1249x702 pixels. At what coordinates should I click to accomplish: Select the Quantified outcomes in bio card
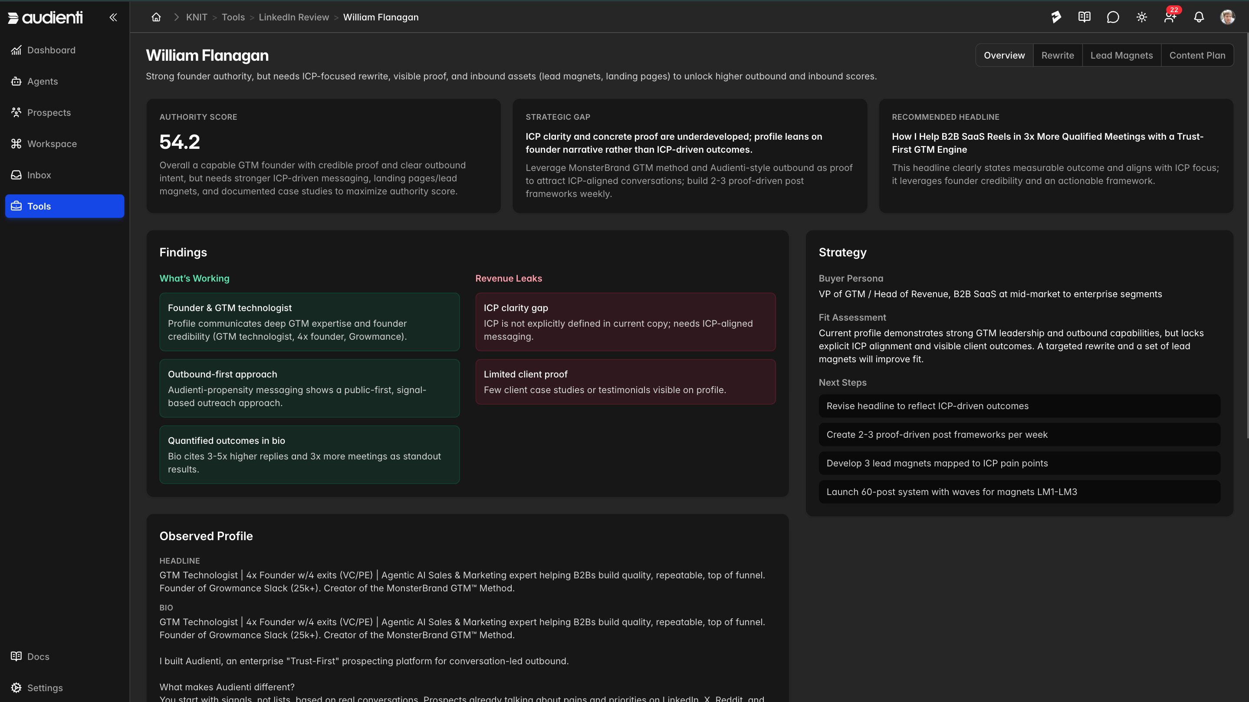[x=309, y=455]
